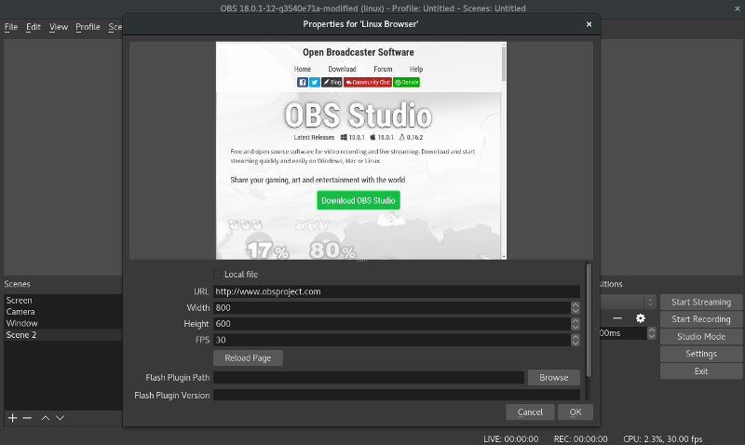Open OBS Settings button
The width and height of the screenshot is (745, 445).
tap(701, 354)
